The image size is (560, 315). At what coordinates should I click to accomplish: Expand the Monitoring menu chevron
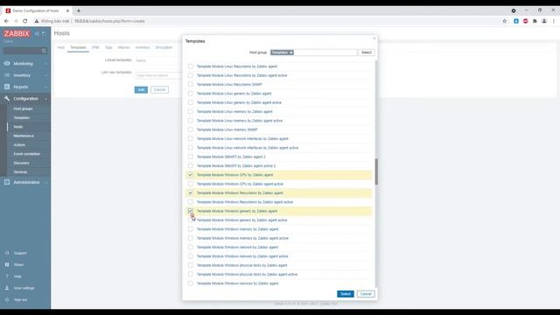pyautogui.click(x=45, y=64)
